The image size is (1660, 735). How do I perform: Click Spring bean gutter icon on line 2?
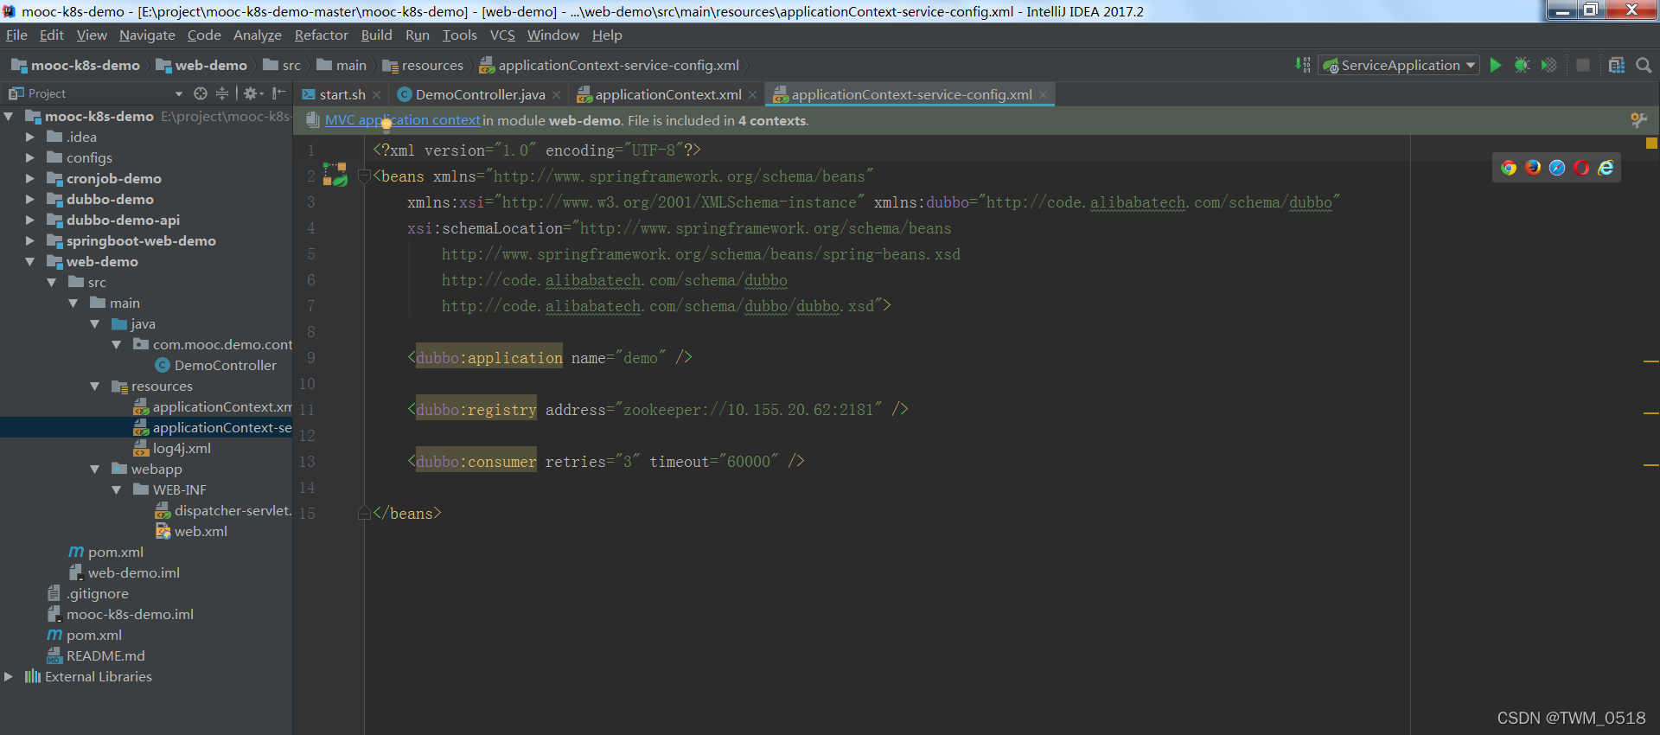pyautogui.click(x=335, y=176)
